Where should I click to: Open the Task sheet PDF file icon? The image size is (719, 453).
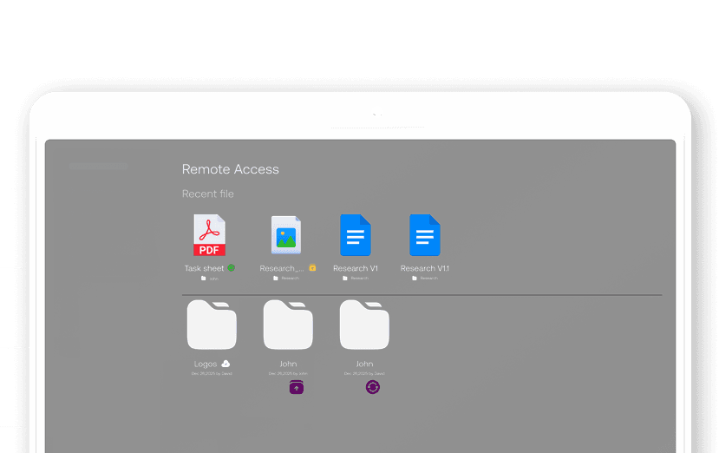(x=209, y=235)
